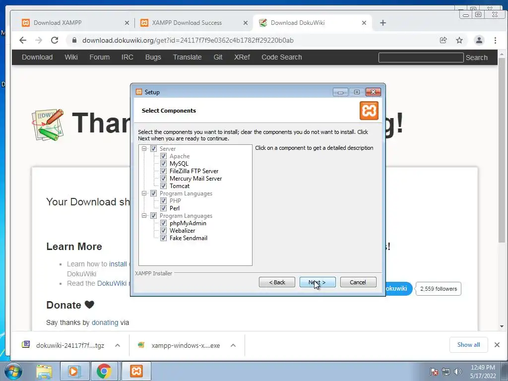508x381 pixels.
Task: Open dokuwiki tgz download options chevron
Action: (x=118, y=345)
